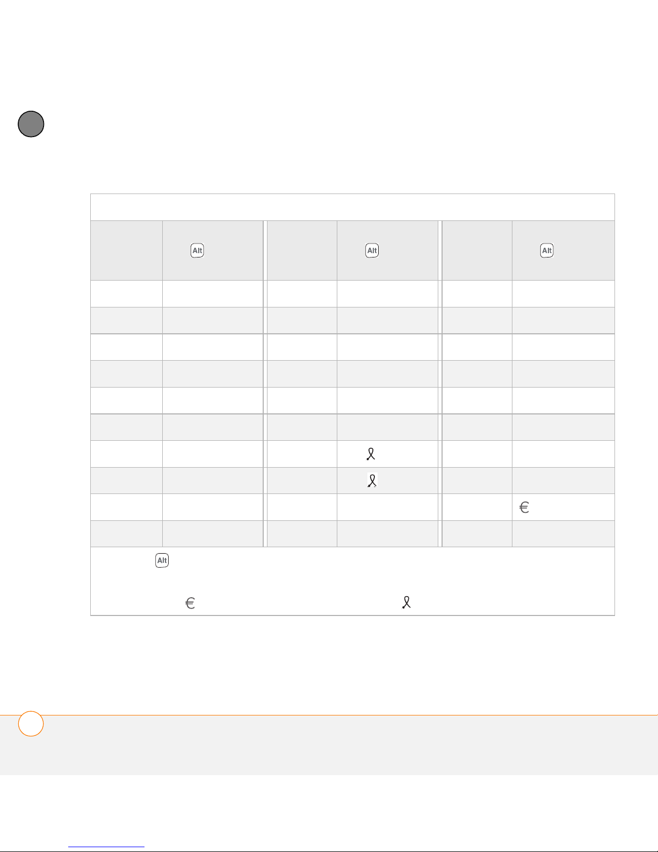This screenshot has height=852, width=658.
Task: Click the ribbon symbol in the shaded table row
Action: [x=372, y=481]
